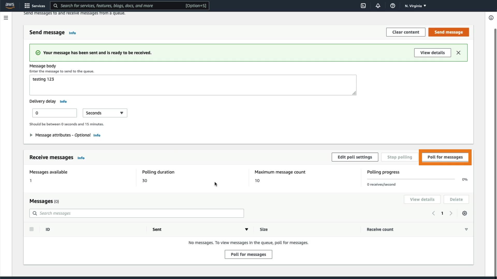Image resolution: width=497 pixels, height=279 pixels.
Task: Open Edit poll settings
Action: coord(355,157)
